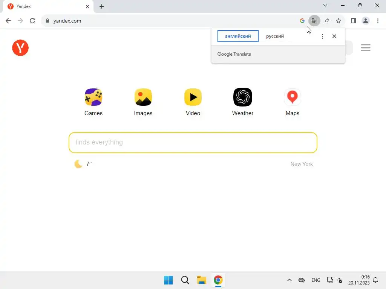Viewport: 386px width, 289px height.
Task: Open the notifications bell
Action: tap(375, 280)
